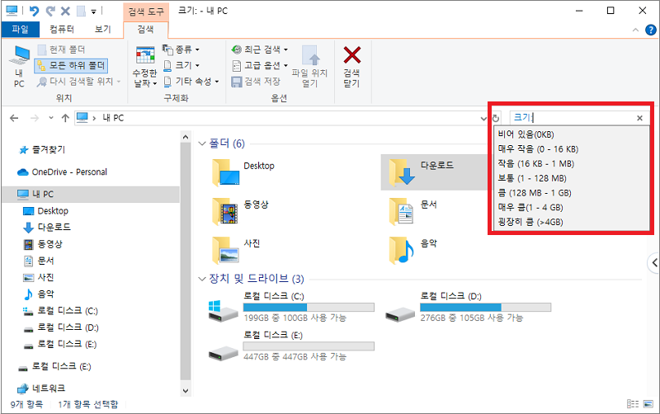
Task: Select 로컬 디스크 (C:) in navigation tree
Action: coord(61,311)
